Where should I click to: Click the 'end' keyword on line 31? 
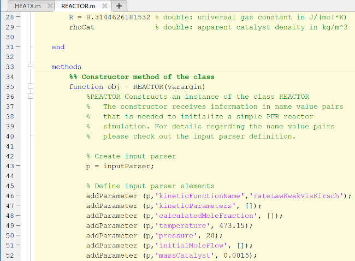tap(58, 47)
